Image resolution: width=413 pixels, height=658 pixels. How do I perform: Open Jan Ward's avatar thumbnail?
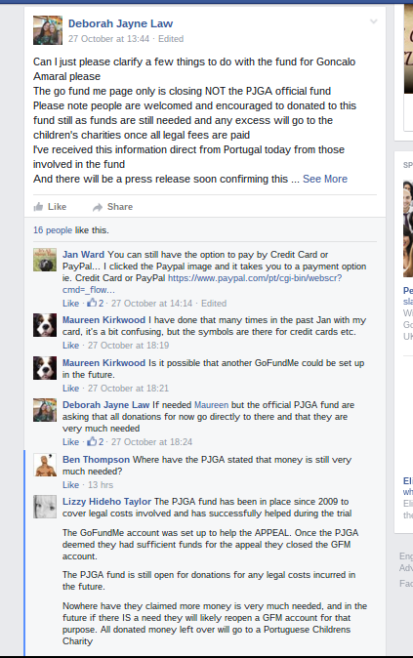click(45, 261)
